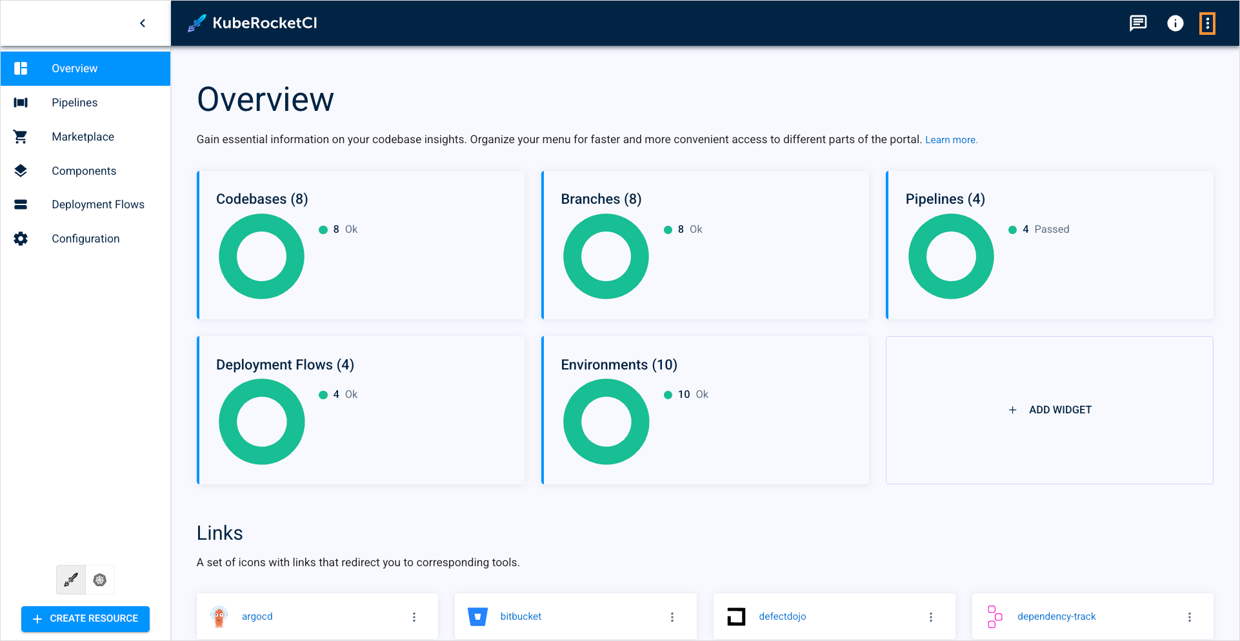Screen dimensions: 1240x641
Task: Click the Deployment Flows sidebar icon
Action: (21, 204)
